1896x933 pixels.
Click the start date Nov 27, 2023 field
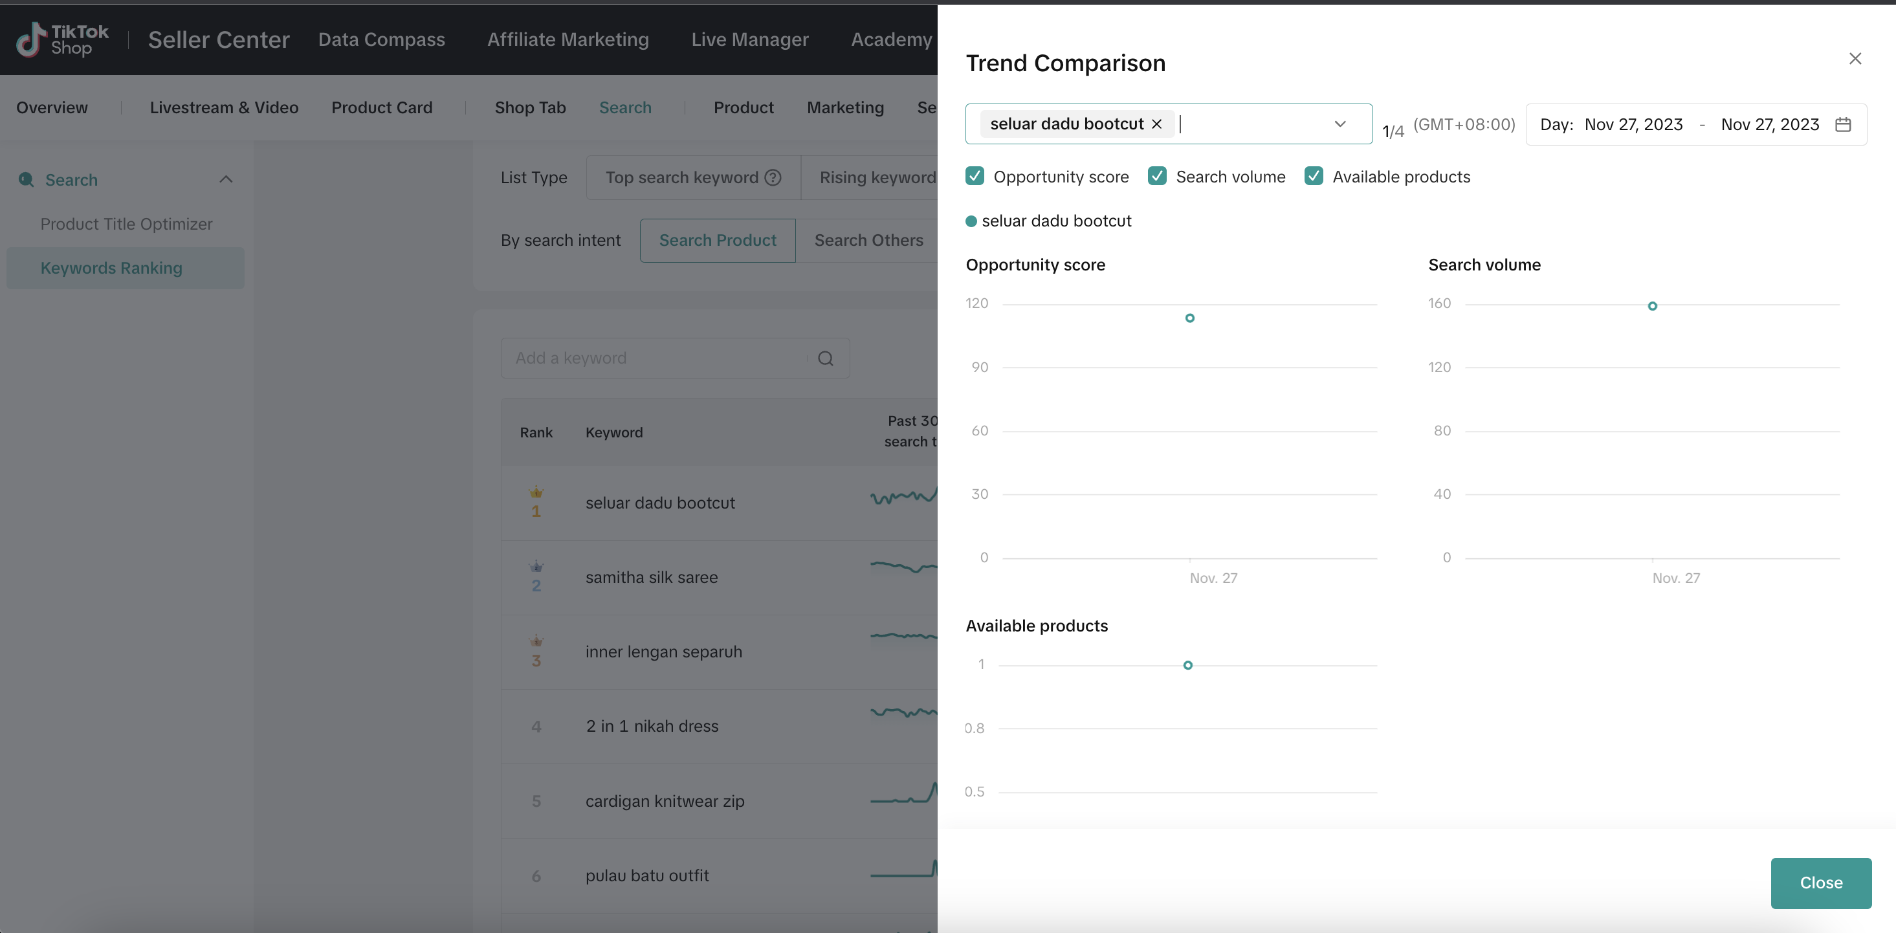click(1633, 124)
